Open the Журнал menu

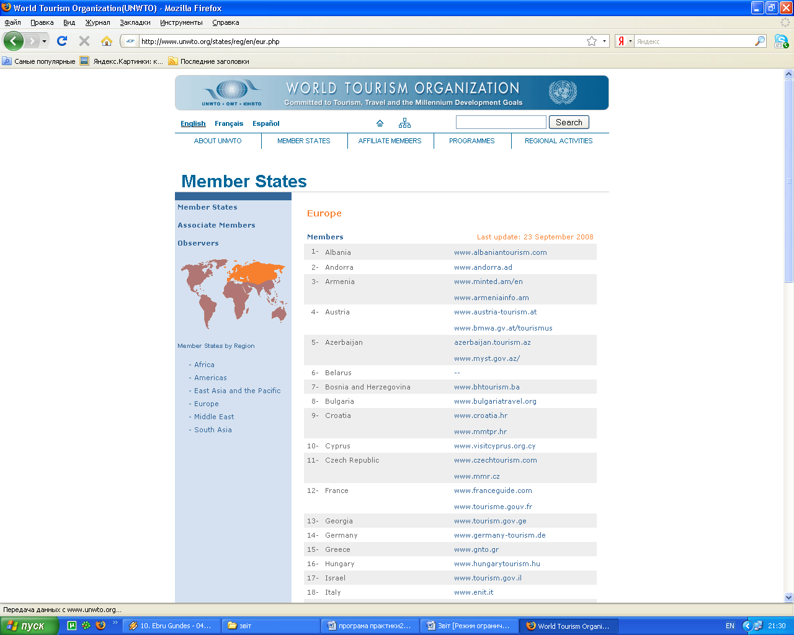click(x=97, y=22)
